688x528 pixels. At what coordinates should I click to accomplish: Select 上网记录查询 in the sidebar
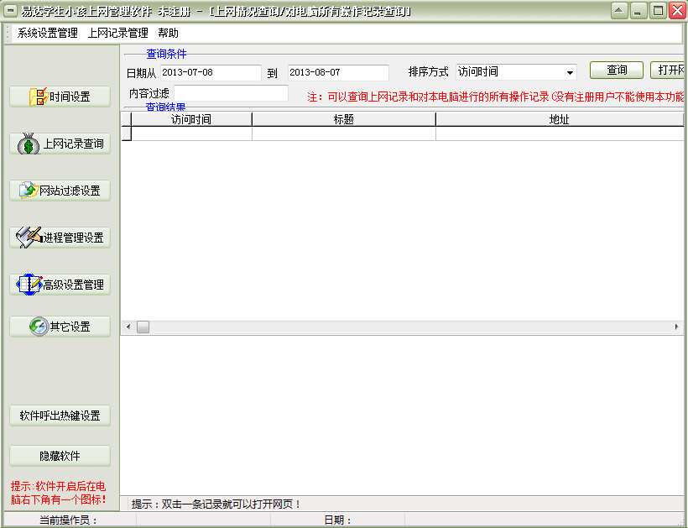[59, 144]
